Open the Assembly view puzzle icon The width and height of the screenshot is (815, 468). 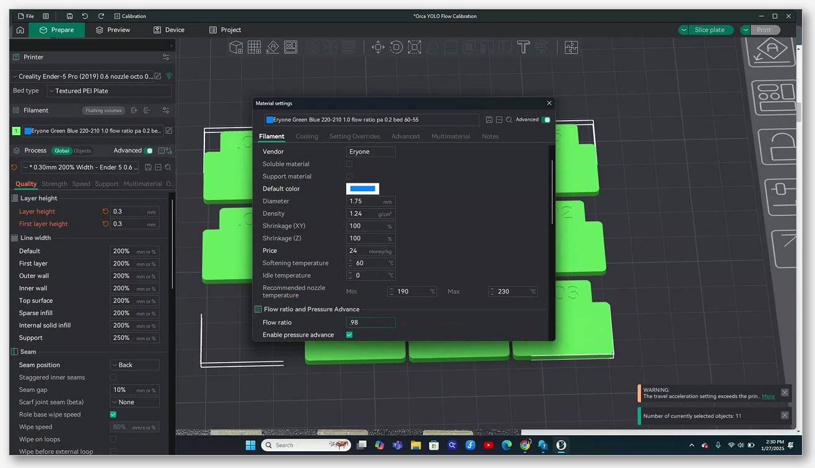[x=571, y=47]
